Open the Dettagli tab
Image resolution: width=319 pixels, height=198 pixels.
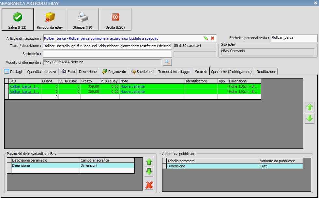click(13, 72)
